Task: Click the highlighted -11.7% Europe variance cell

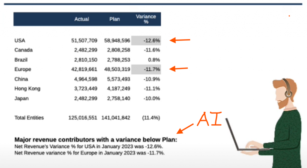Action: pyautogui.click(x=146, y=70)
